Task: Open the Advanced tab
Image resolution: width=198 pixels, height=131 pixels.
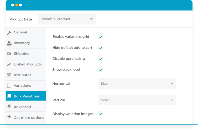Action: (x=26, y=106)
